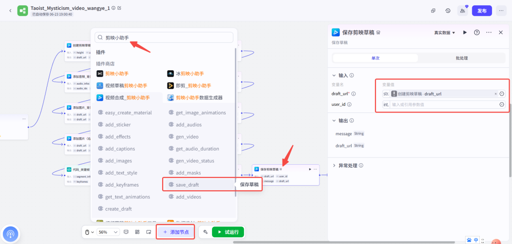Click the floating broadcast assistant icon

tap(10, 234)
